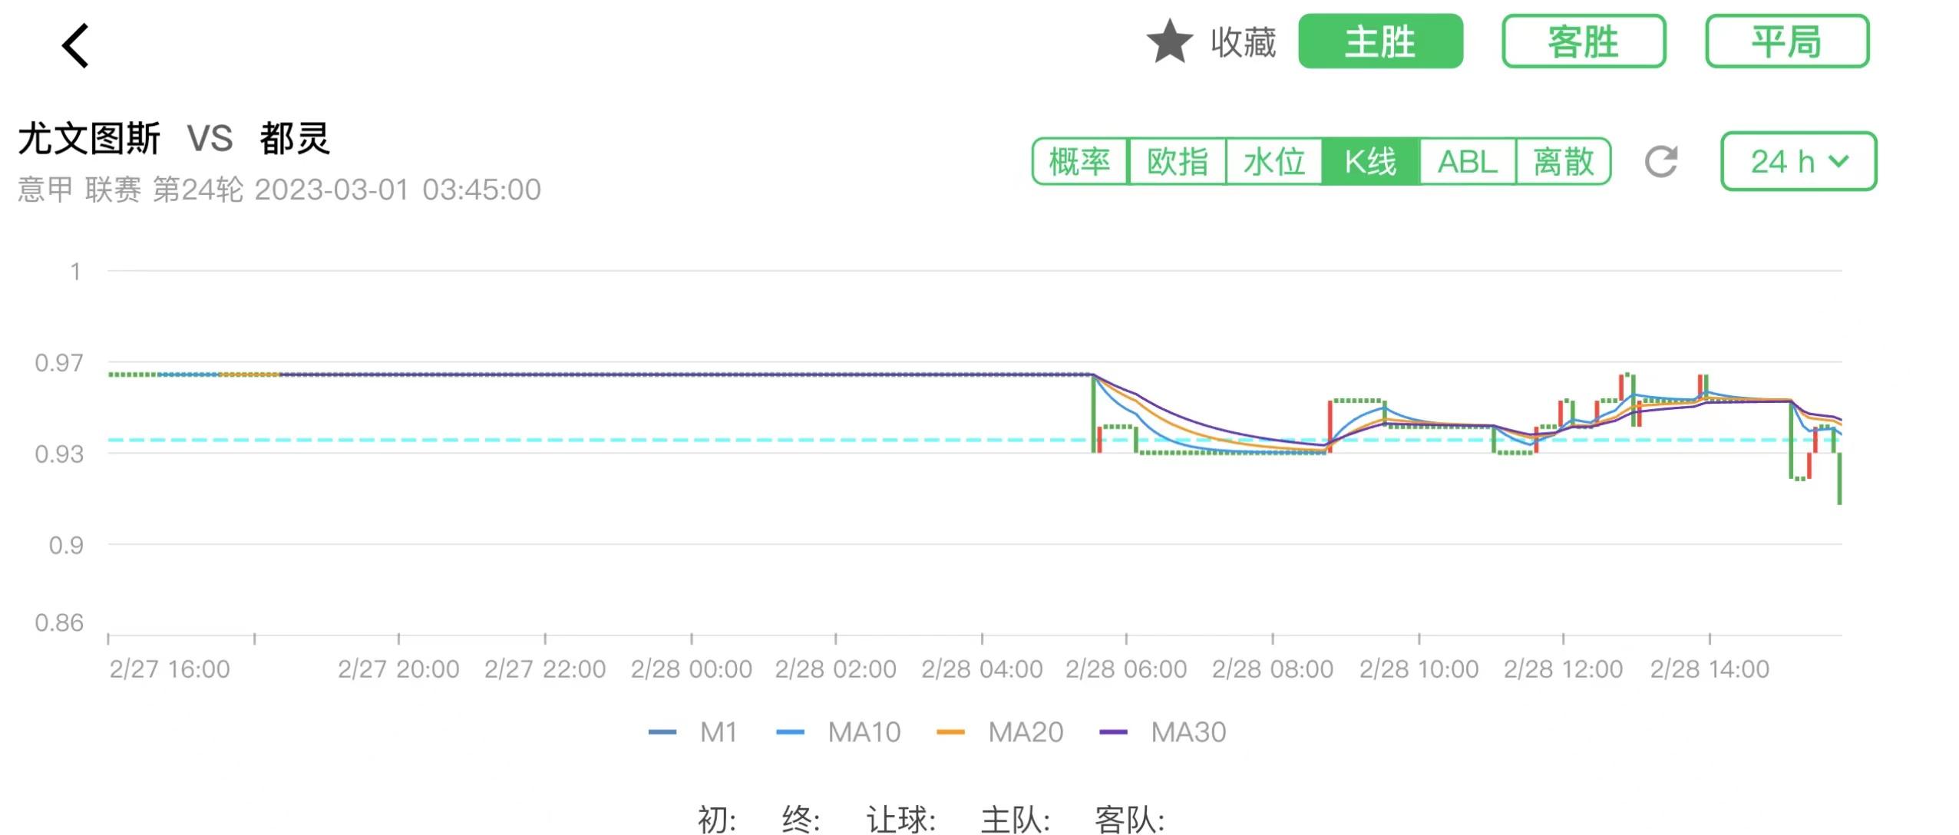Click the back arrow to return
Viewport: 1959px width, 835px height.
tap(74, 48)
